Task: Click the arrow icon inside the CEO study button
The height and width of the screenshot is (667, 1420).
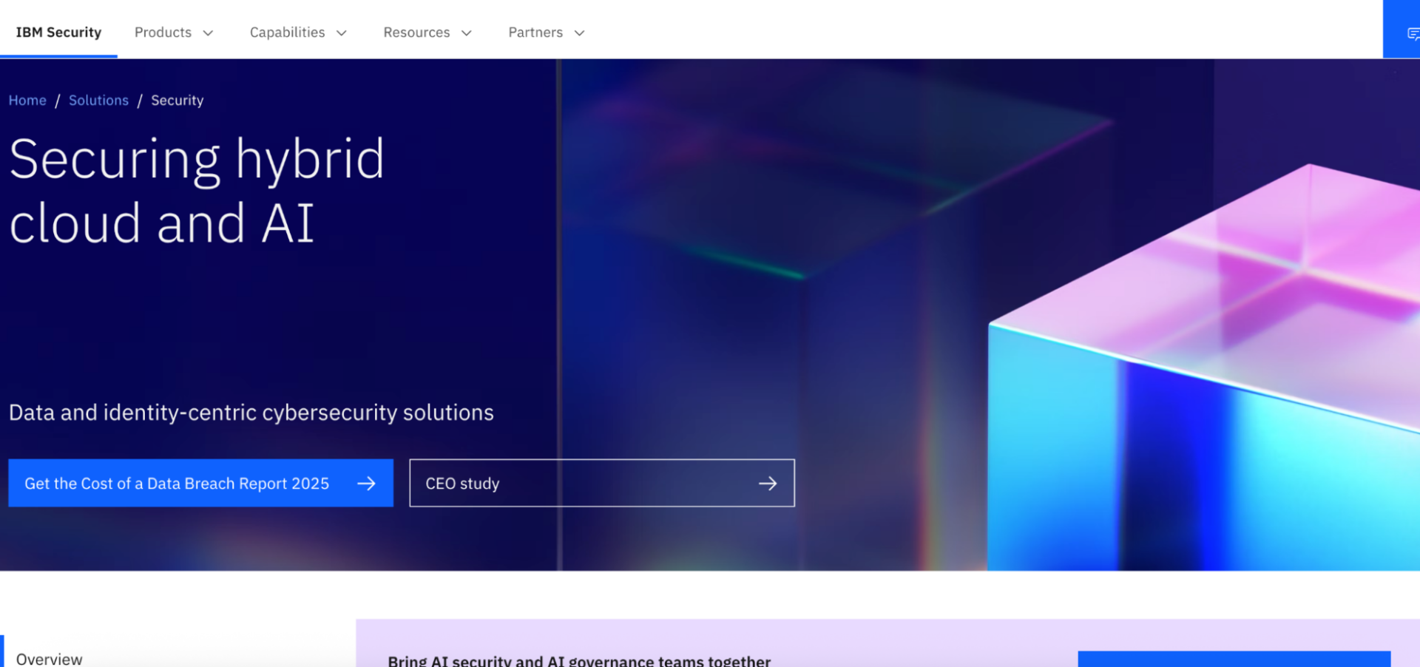Action: (768, 484)
